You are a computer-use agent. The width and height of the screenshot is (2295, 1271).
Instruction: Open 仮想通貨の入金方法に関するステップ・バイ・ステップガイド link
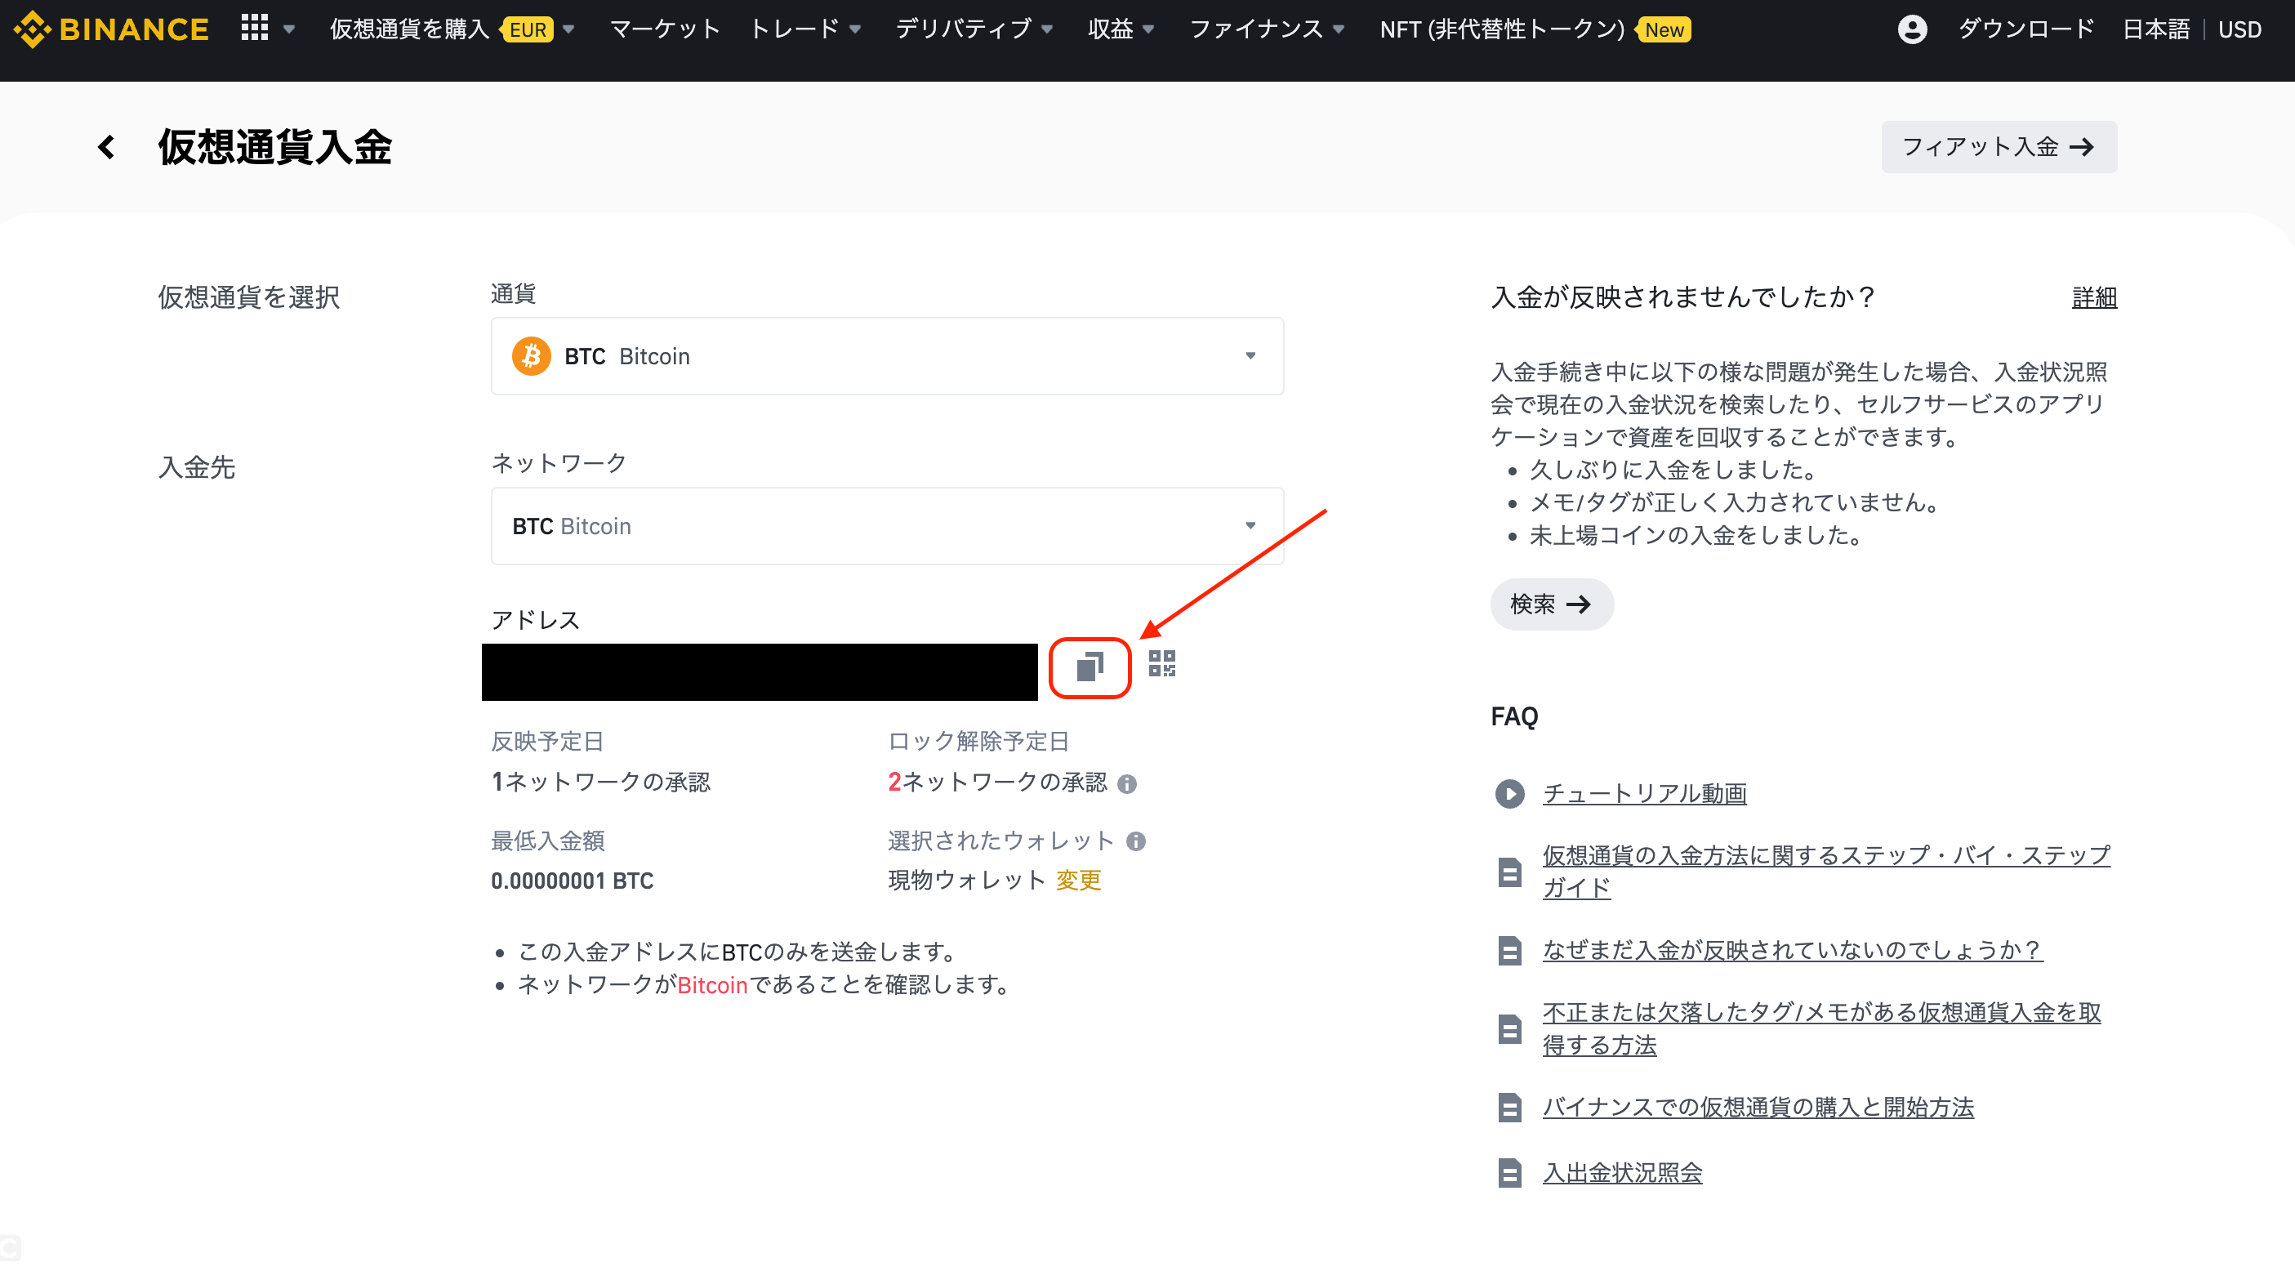pos(1825,872)
